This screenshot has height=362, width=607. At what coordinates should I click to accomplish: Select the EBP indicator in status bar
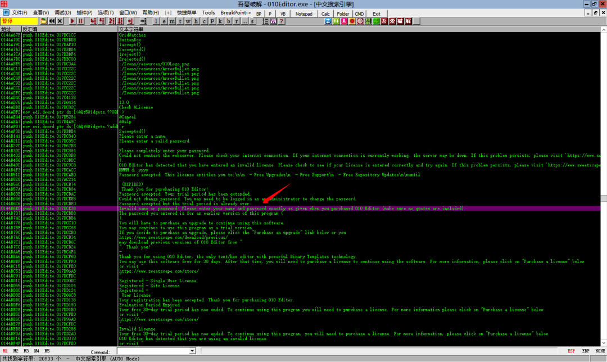[x=586, y=351]
